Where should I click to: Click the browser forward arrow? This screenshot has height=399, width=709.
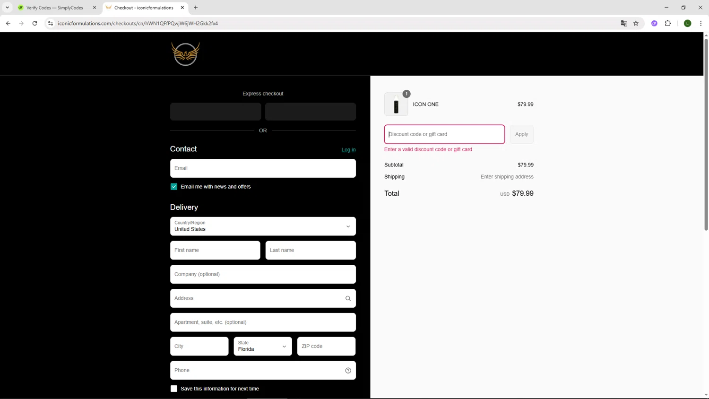[21, 23]
